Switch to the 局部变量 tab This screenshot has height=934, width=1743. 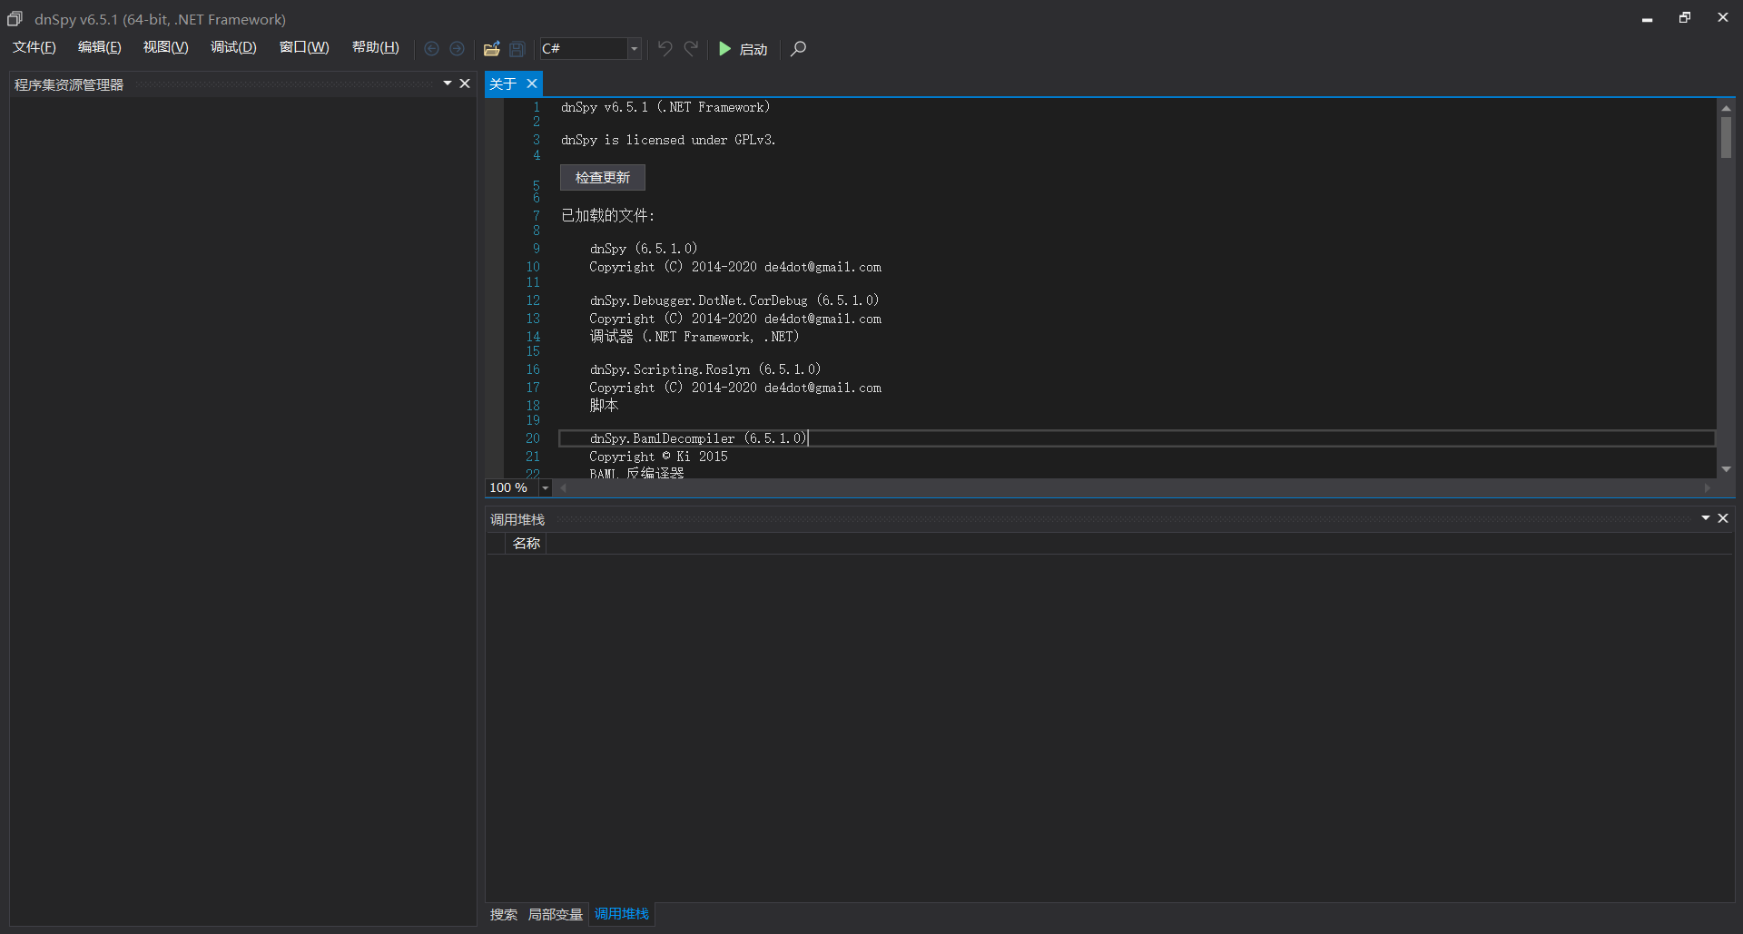coord(555,914)
